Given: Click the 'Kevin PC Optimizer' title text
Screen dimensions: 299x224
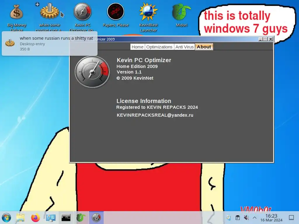Looking at the screenshot, I should [x=144, y=60].
